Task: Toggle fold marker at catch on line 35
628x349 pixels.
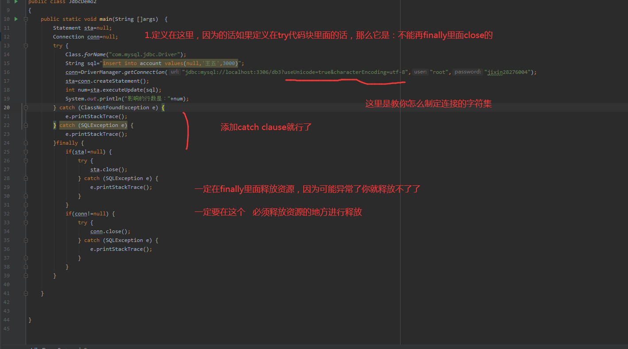Action: [26, 240]
